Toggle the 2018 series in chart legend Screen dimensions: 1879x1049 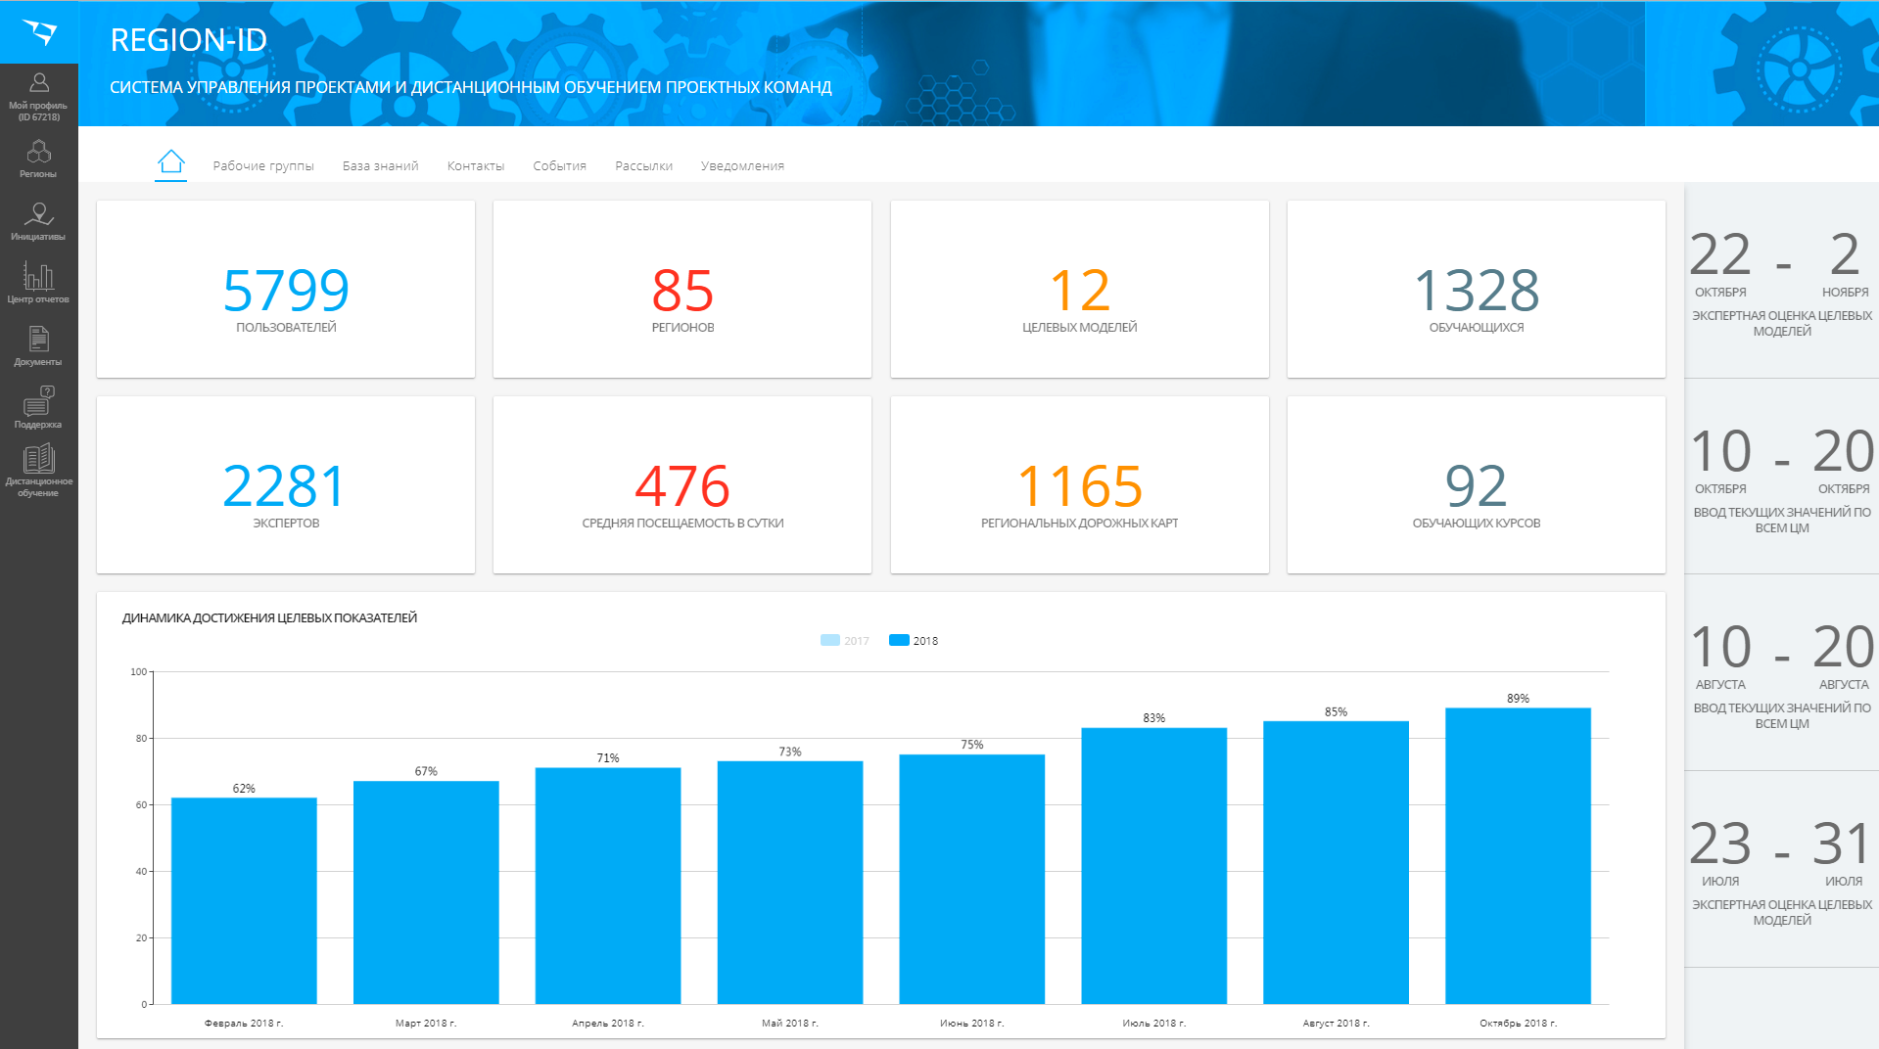click(x=913, y=641)
